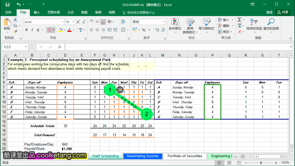Collapse the ribbon
The height and width of the screenshot is (166, 295).
(291, 38)
